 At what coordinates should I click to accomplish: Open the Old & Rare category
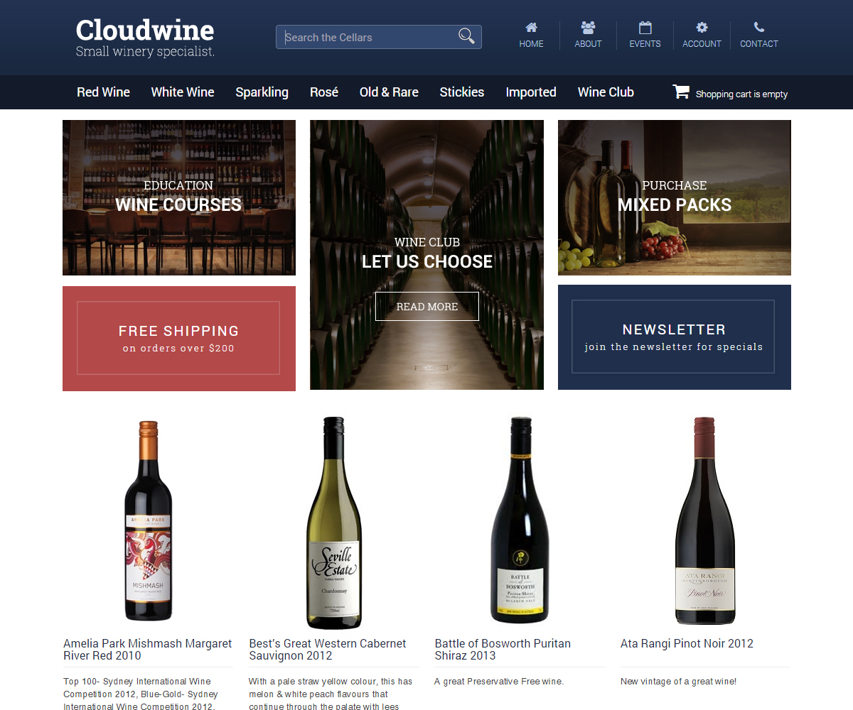click(x=389, y=92)
